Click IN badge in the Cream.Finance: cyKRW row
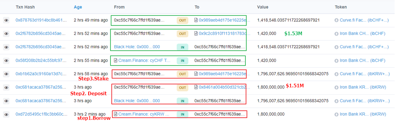 pyautogui.click(x=182, y=114)
